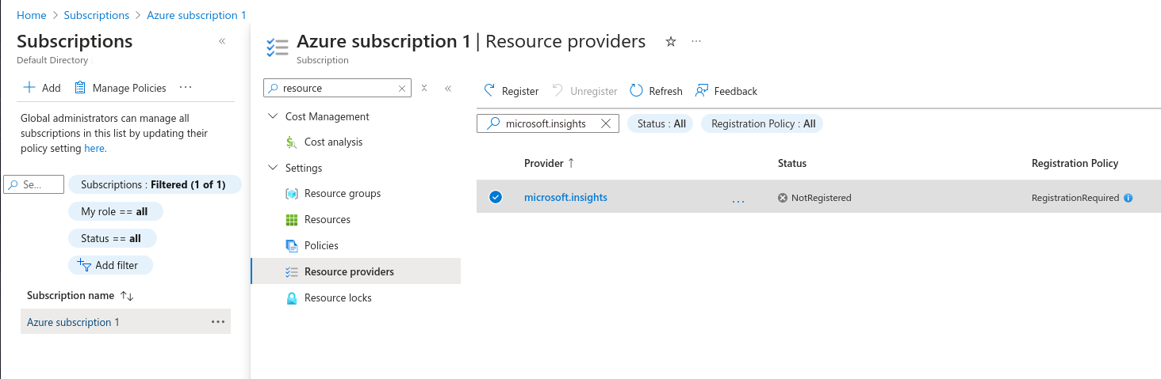The width and height of the screenshot is (1161, 379).
Task: Select Resource providers menu item
Action: point(355,271)
